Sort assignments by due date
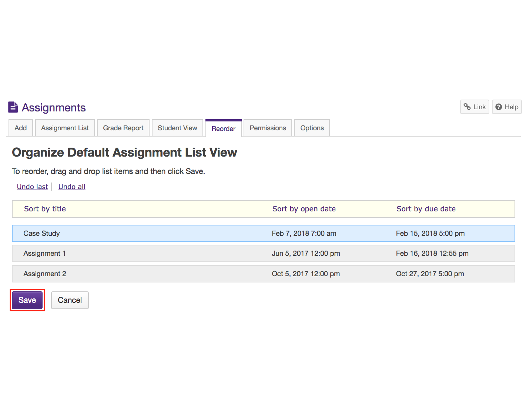The height and width of the screenshot is (395, 526). point(426,209)
